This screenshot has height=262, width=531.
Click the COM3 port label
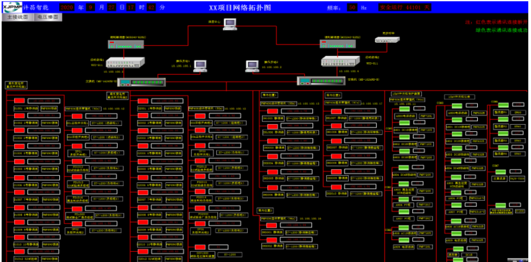(440, 103)
